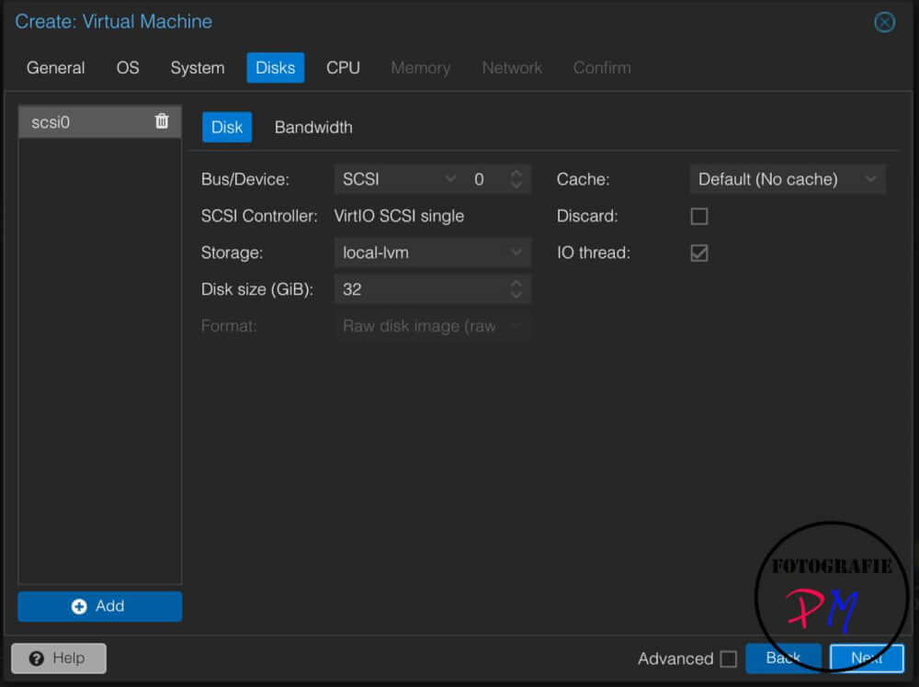Screen dimensions: 919x687
Task: Click the Disk size stepper arrows
Action: (516, 289)
